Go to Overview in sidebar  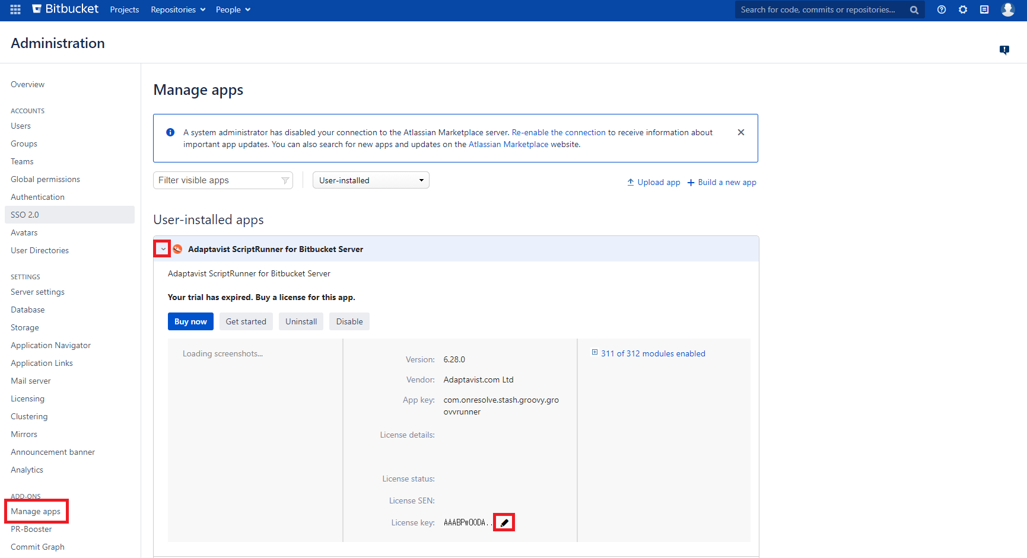pos(27,84)
